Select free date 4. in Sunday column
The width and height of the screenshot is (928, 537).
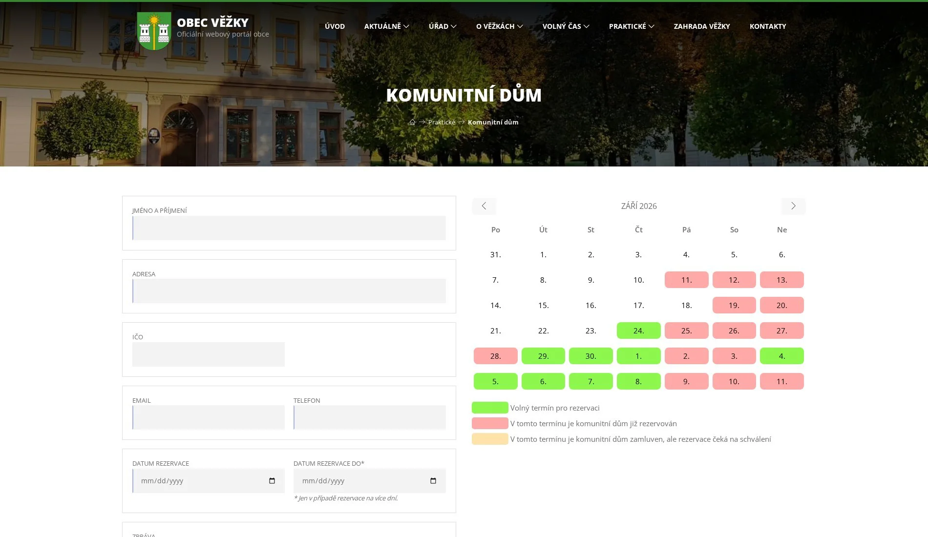click(x=782, y=356)
